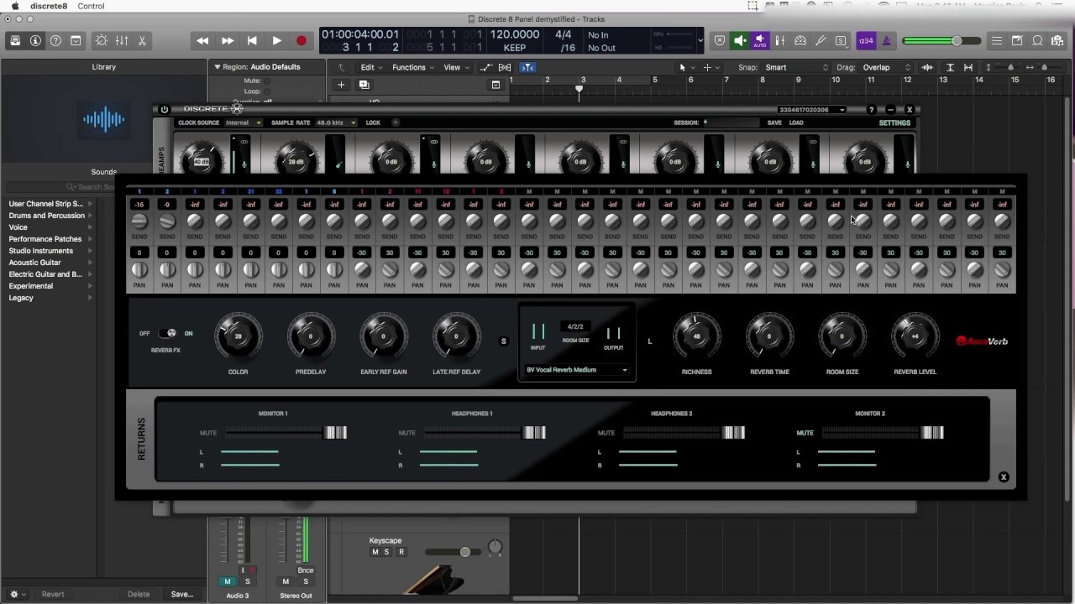This screenshot has height=604, width=1075.
Task: Click the add track plus button
Action: [341, 85]
